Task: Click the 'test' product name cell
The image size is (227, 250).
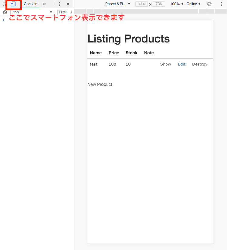Action: (x=93, y=64)
